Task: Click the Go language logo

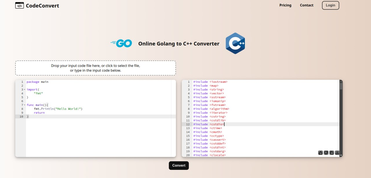Action: point(121,43)
